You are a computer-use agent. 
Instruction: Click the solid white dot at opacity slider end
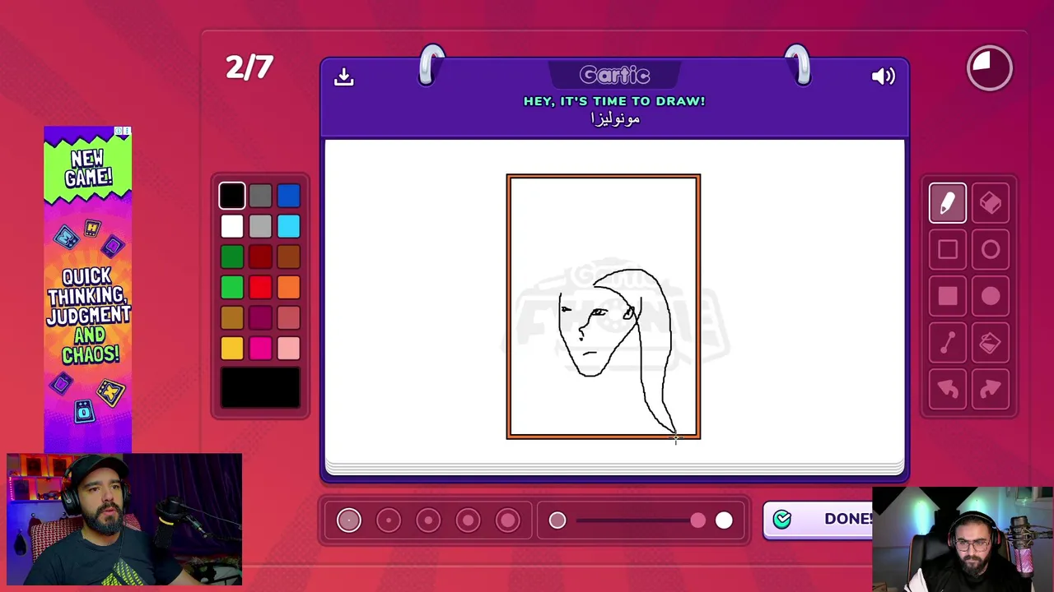[x=724, y=520]
